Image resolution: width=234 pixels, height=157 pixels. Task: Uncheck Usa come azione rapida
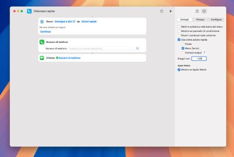click(x=179, y=40)
